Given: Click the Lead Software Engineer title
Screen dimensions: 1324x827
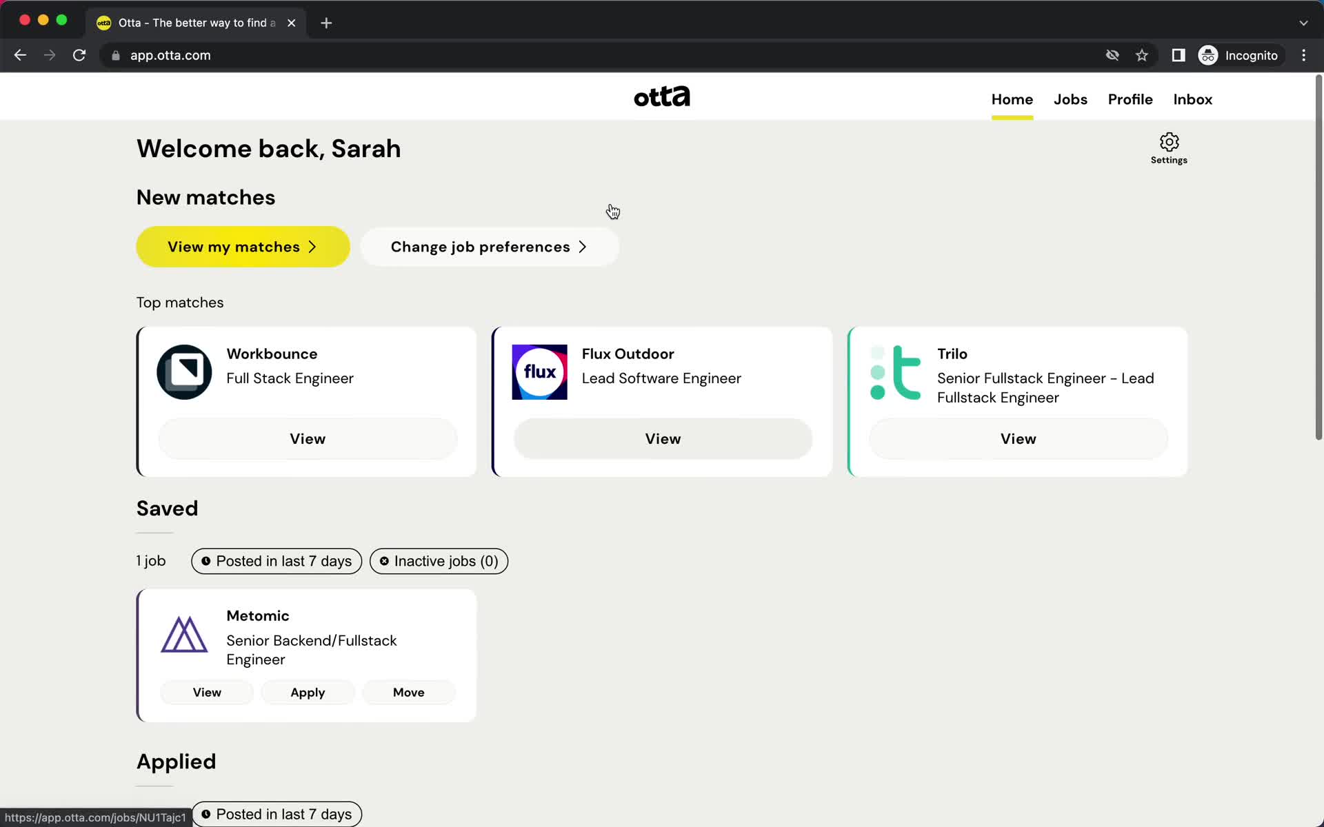Looking at the screenshot, I should [x=661, y=378].
